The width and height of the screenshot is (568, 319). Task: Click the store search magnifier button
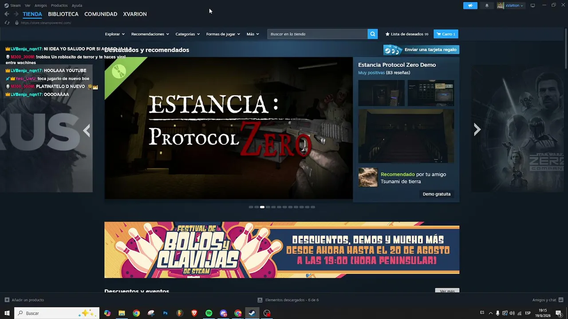click(373, 34)
